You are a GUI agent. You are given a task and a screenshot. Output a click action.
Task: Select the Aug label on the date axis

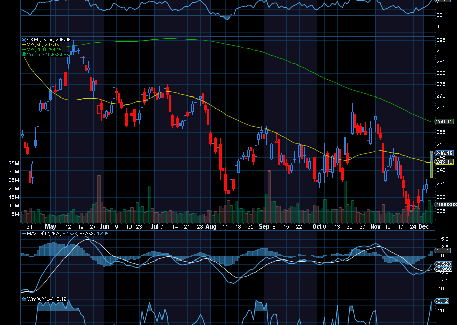pos(211,227)
